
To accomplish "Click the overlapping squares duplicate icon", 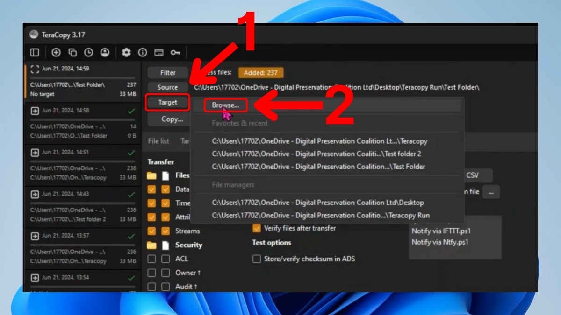I will pos(72,52).
